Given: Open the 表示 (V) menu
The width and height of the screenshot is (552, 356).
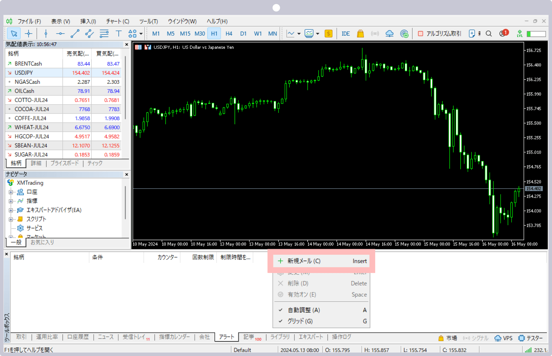Looking at the screenshot, I should click(61, 21).
